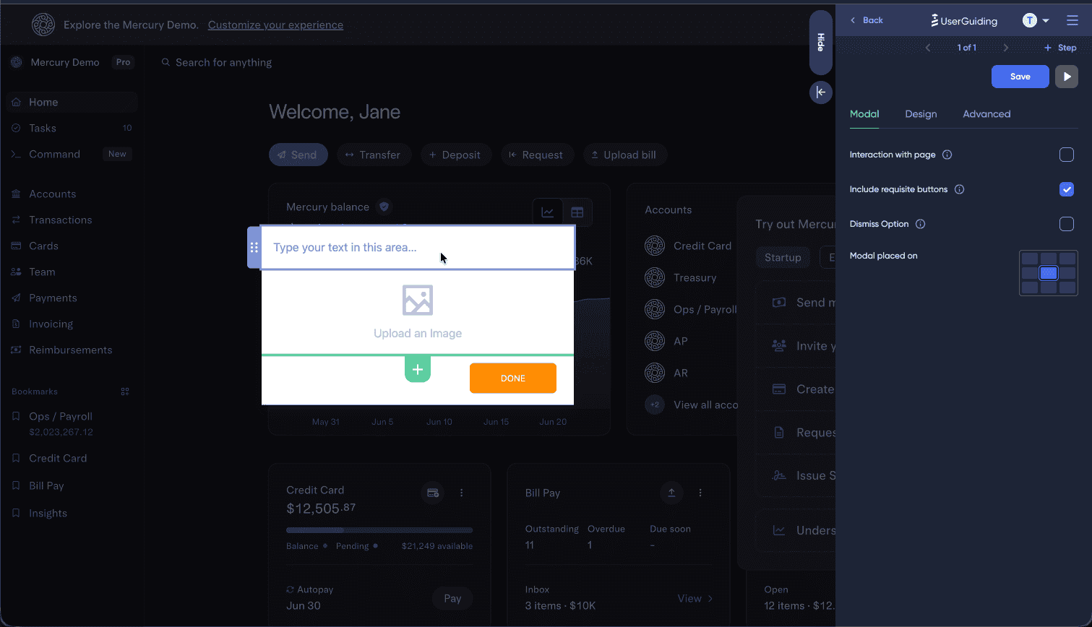
Task: Click the Accounts bank icon in sidebar
Action: pos(16,194)
